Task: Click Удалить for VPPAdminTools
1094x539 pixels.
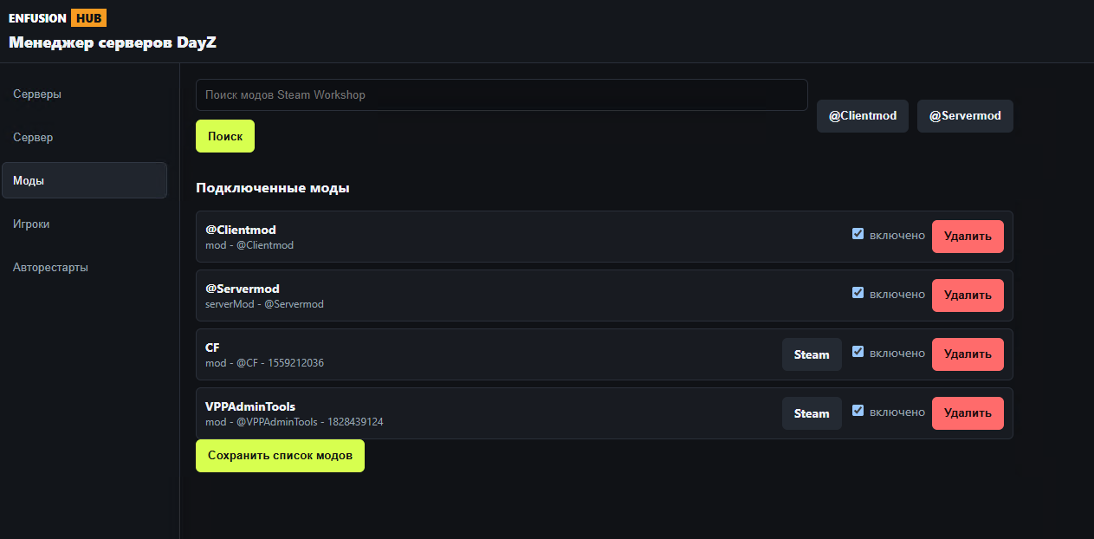Action: coord(968,413)
